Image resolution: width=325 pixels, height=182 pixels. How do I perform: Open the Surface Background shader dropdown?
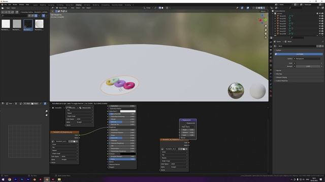[308, 59]
